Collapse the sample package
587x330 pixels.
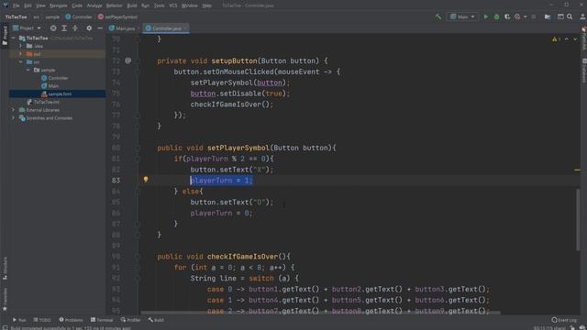(28, 70)
